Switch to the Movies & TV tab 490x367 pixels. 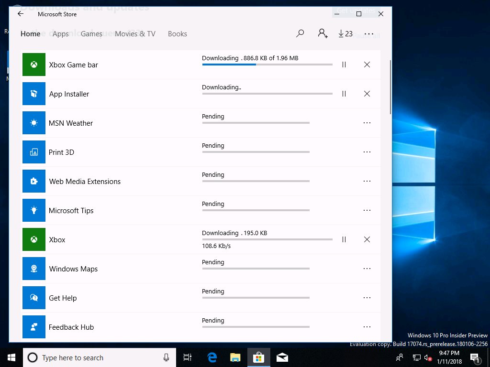tap(135, 34)
